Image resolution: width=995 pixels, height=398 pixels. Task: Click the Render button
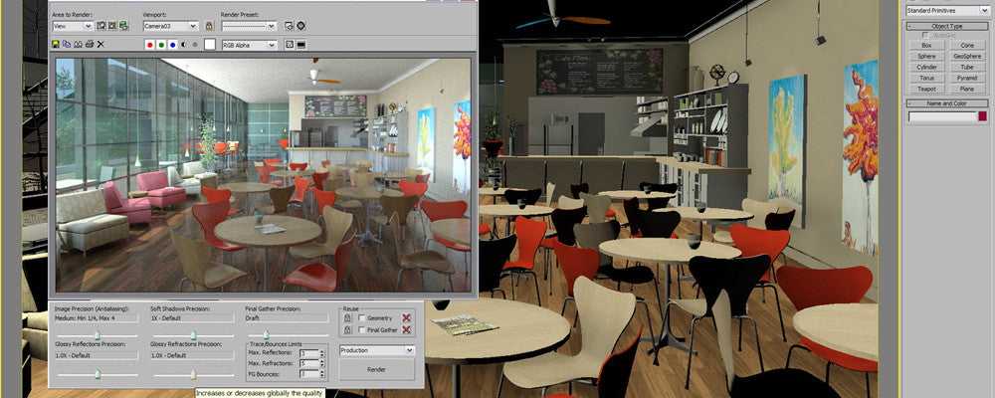coord(377,369)
